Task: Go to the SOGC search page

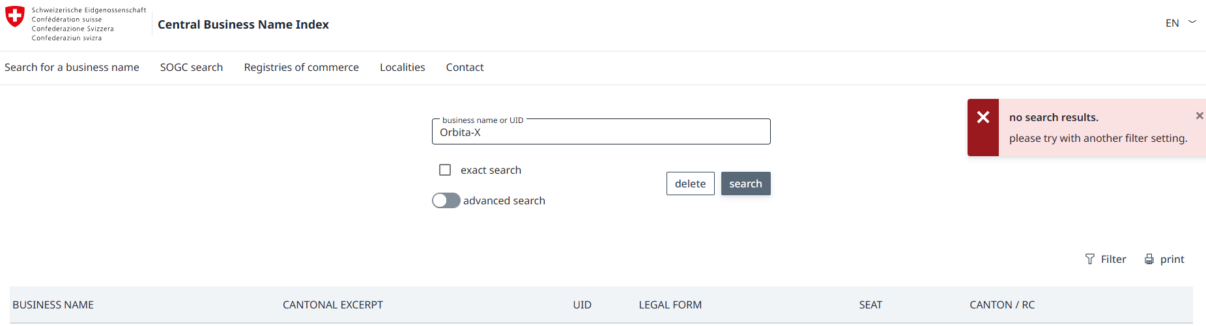Action: pos(192,68)
